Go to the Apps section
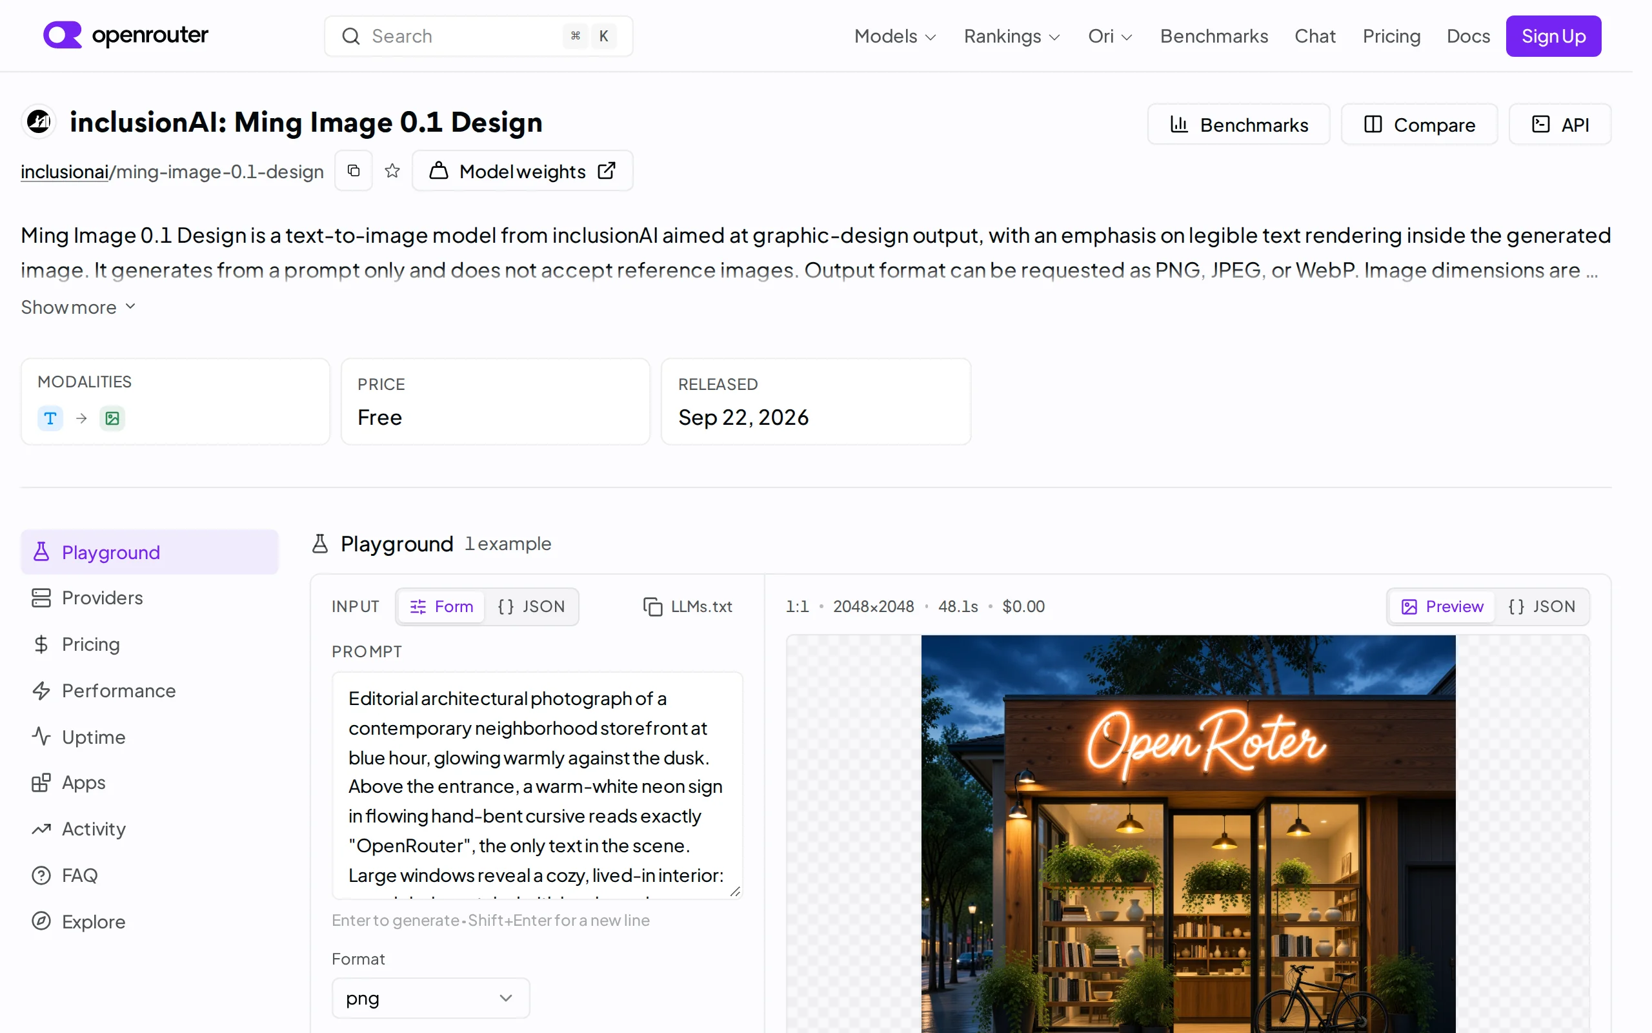1652x1033 pixels. tap(150, 783)
